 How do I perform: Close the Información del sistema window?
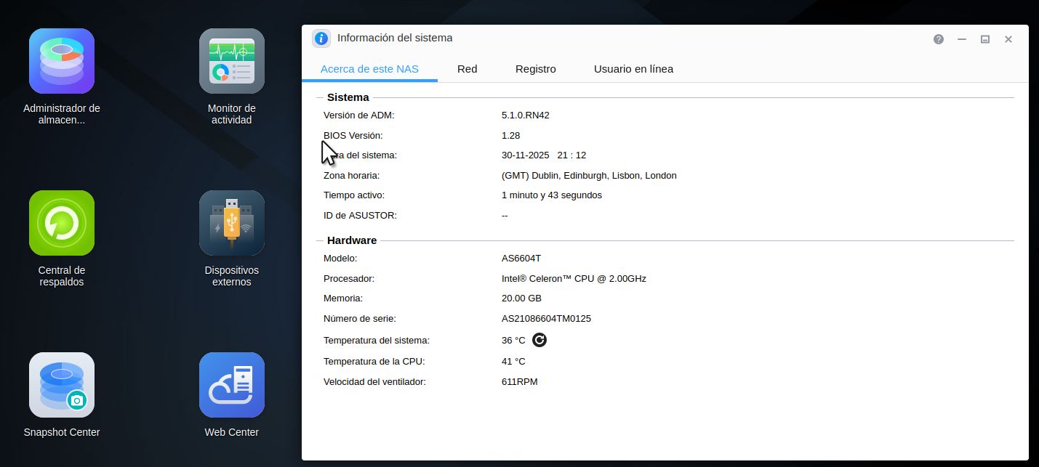click(1008, 39)
